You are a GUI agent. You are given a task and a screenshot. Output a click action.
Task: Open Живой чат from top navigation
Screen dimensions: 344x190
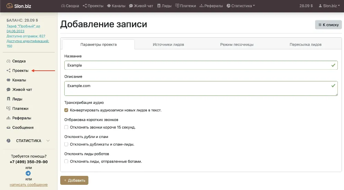point(141,6)
